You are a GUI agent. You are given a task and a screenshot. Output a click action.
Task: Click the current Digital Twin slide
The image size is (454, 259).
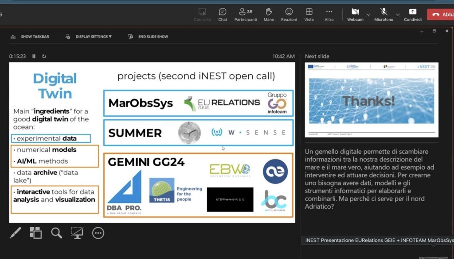tap(152, 142)
